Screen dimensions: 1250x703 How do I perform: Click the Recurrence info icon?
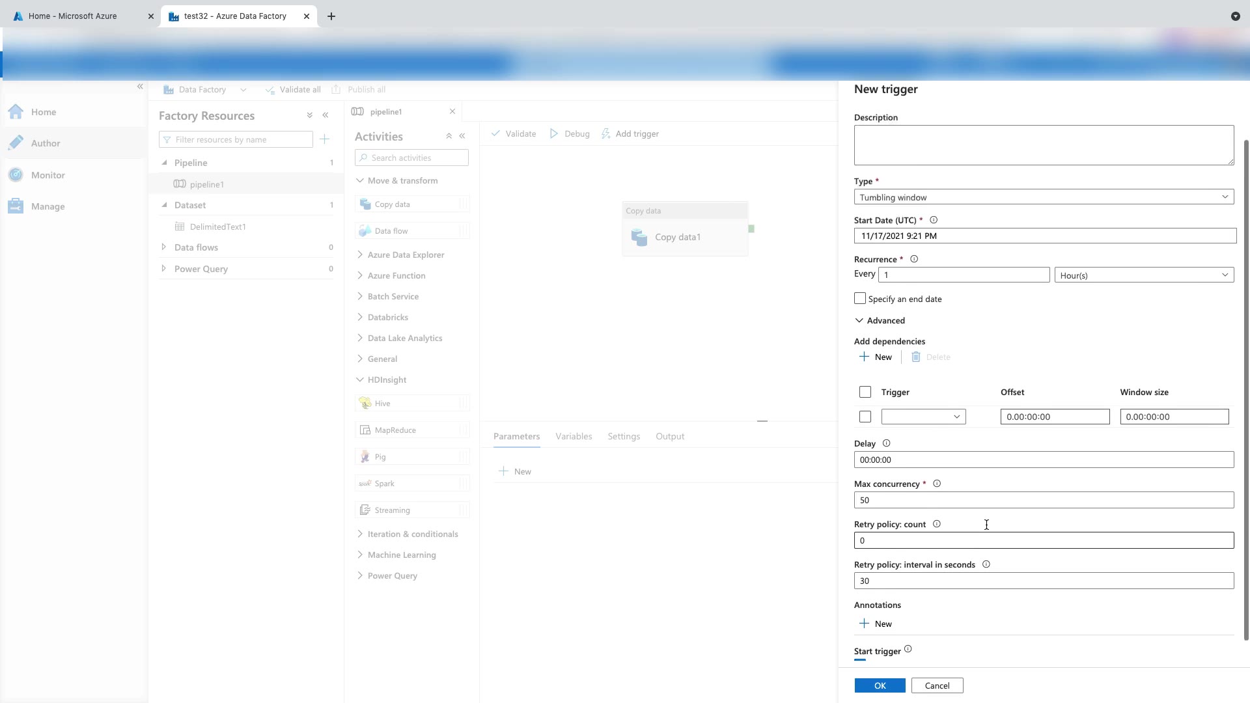(914, 259)
